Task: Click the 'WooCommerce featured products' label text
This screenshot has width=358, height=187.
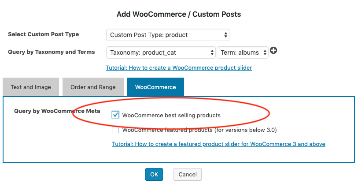Action: [x=199, y=130]
